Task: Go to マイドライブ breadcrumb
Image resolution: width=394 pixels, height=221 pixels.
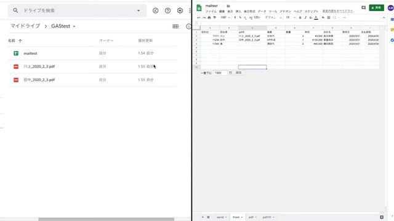Action: [25, 26]
